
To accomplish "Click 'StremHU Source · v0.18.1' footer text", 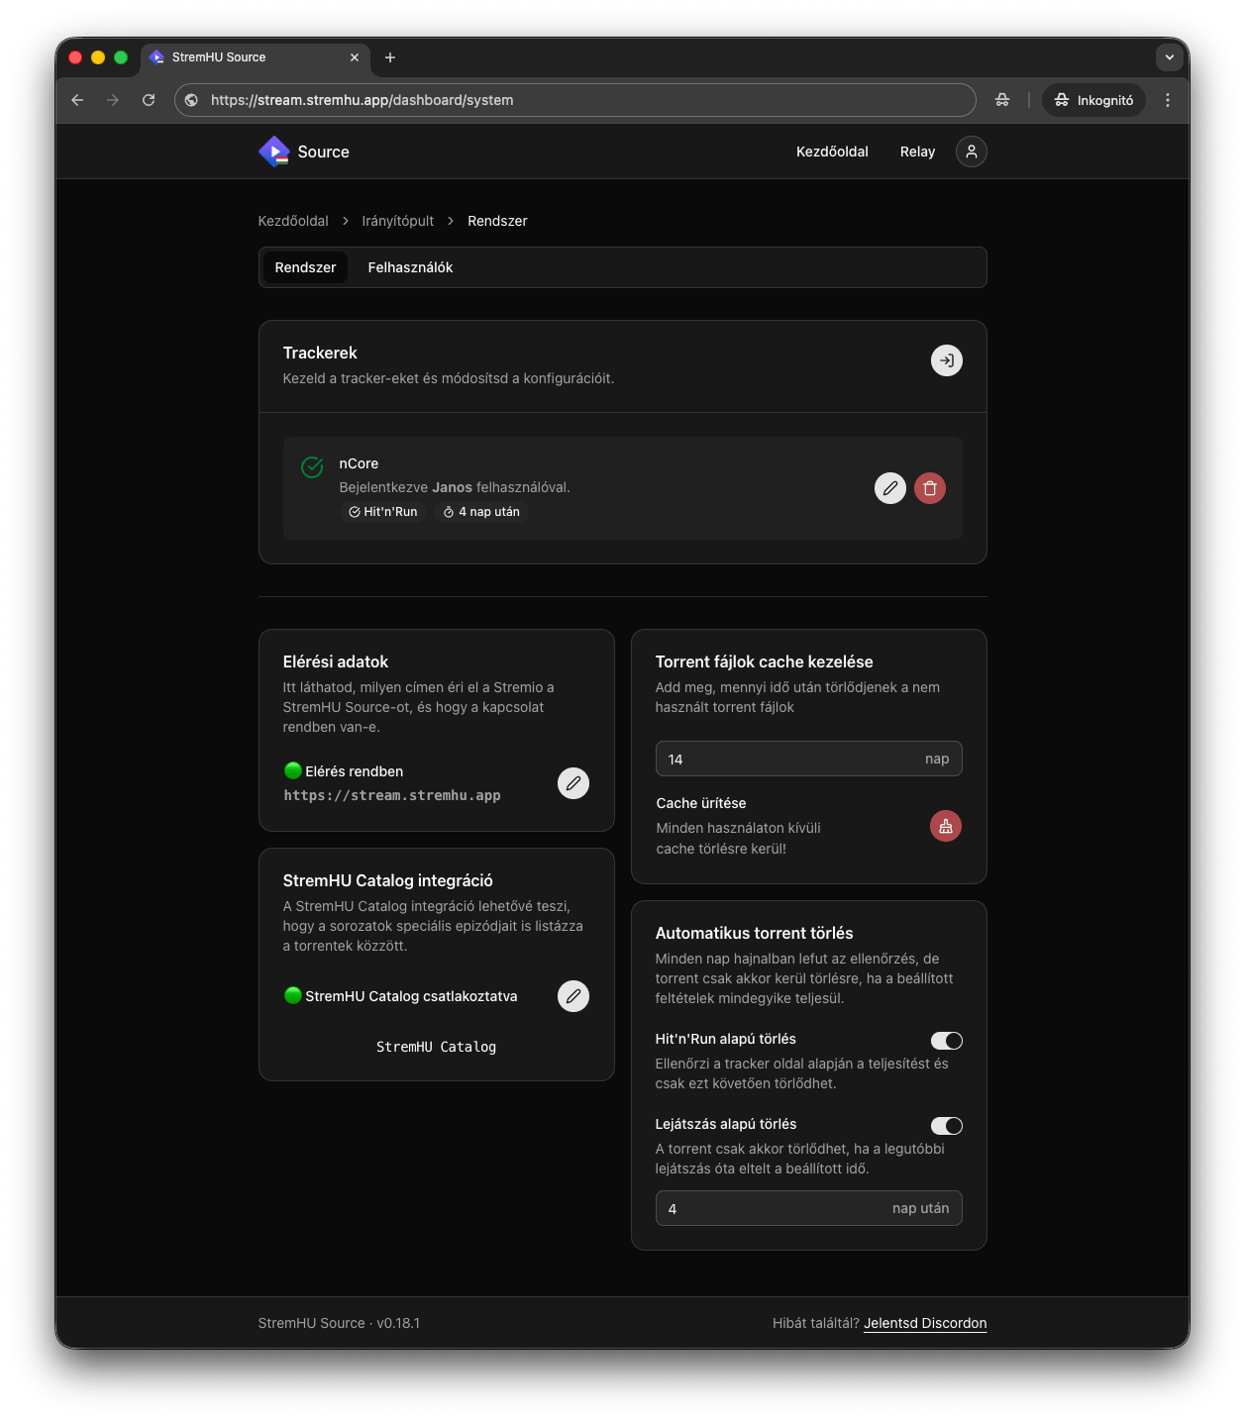I will click(x=339, y=1323).
